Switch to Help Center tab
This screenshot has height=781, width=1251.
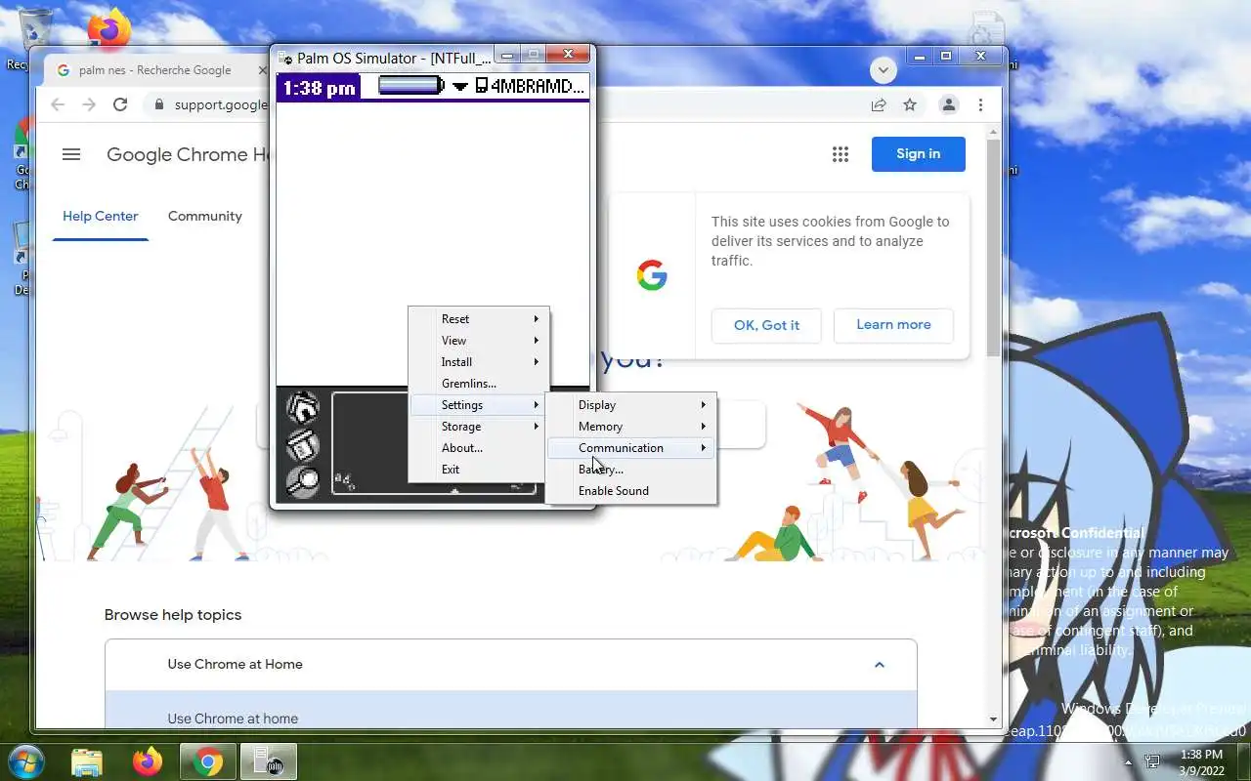(x=101, y=216)
